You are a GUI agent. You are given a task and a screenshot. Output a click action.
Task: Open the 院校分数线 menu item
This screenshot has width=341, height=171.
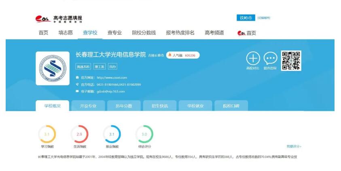[144, 33]
